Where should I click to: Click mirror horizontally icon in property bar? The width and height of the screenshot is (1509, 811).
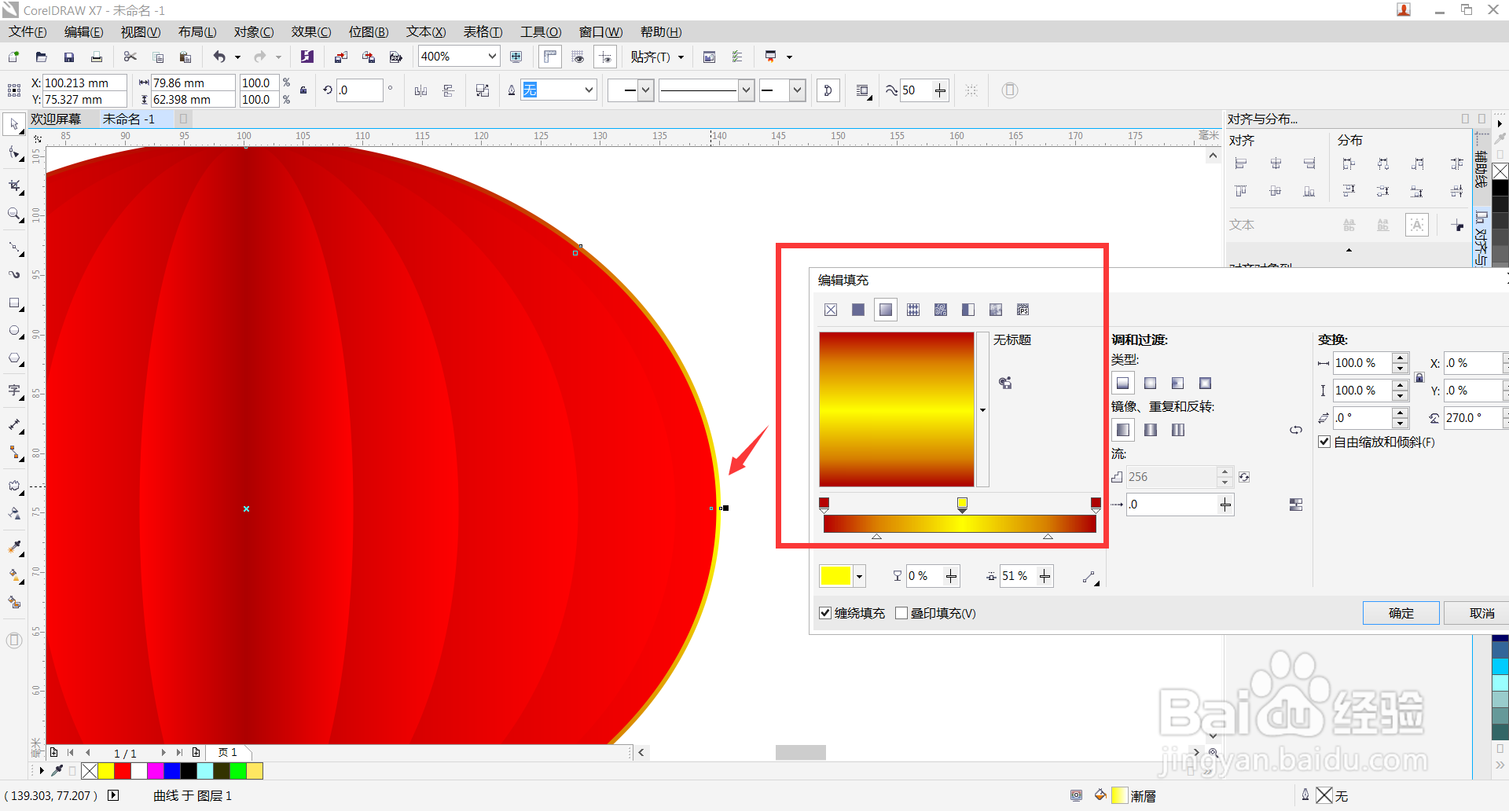(x=420, y=90)
